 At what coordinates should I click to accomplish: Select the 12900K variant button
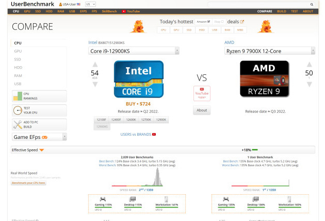161,120
